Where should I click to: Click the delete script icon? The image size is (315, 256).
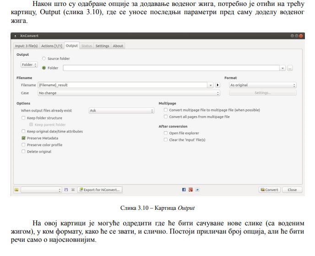pyautogui.click(x=73, y=190)
